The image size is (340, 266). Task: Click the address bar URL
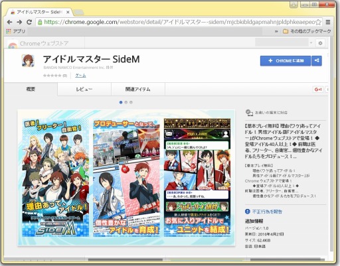(179, 22)
